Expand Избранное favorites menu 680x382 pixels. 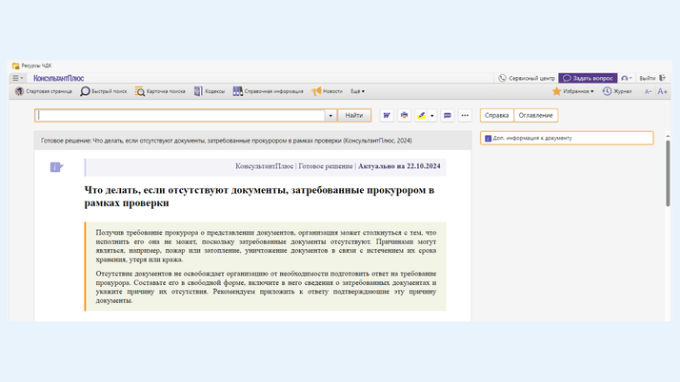[572, 91]
